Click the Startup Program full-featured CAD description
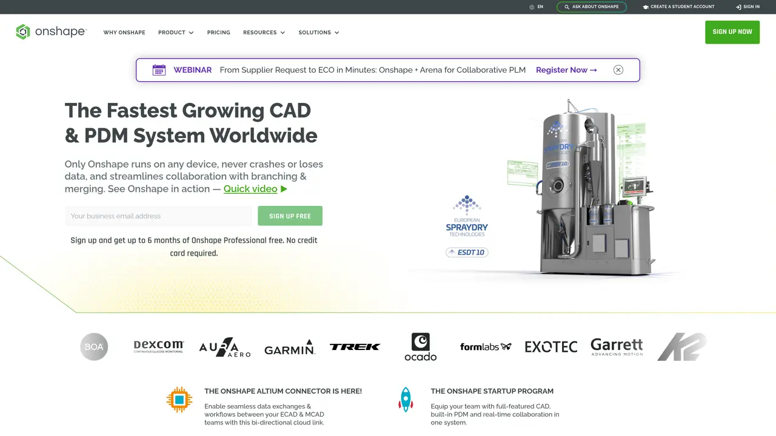This screenshot has height=436, width=776. (x=495, y=414)
